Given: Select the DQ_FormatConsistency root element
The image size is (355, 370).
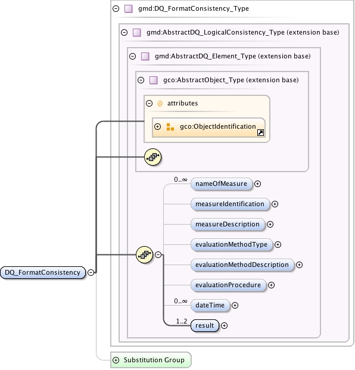Looking at the screenshot, I should (x=43, y=272).
